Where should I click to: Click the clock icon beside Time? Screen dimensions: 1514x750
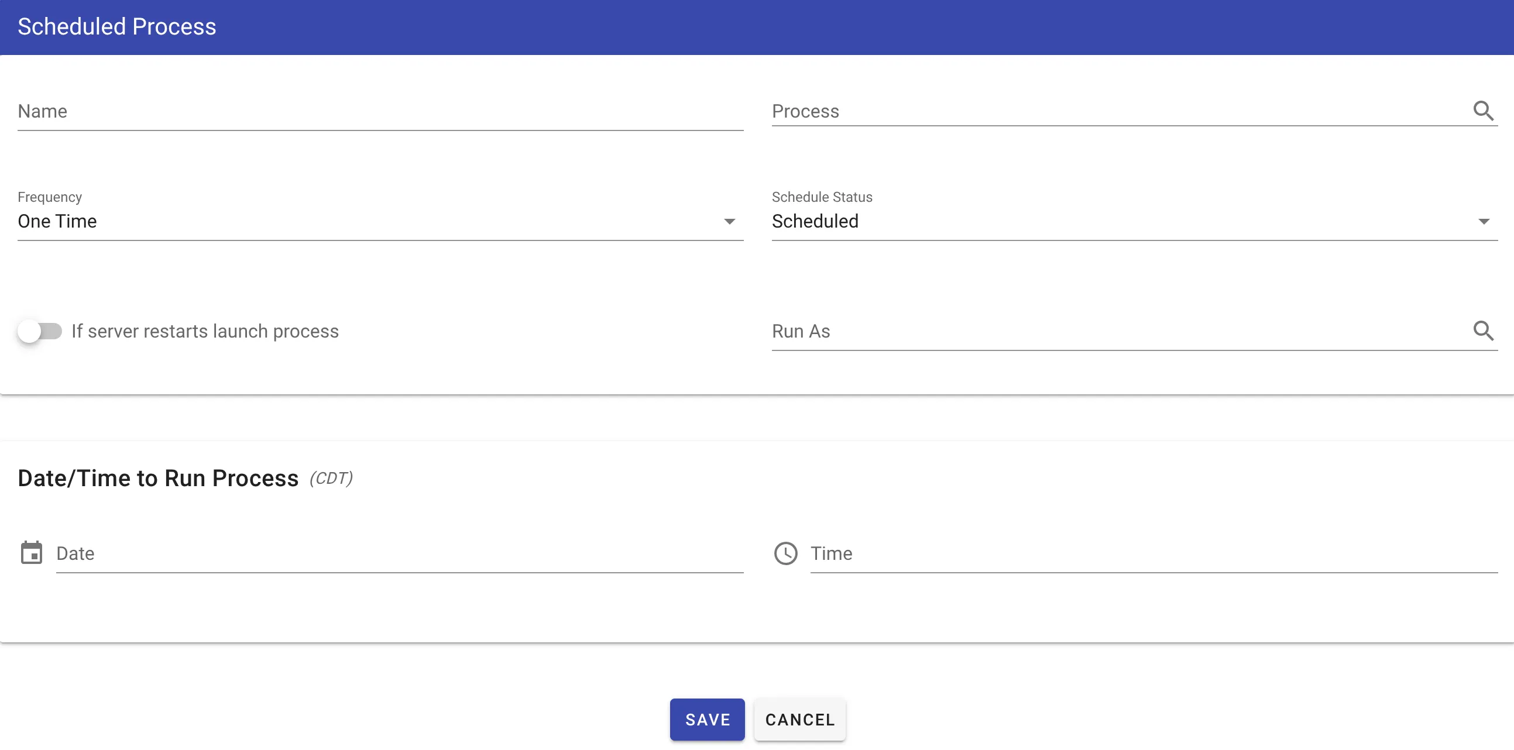[785, 553]
